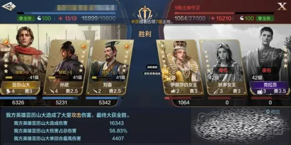Click the red wounded icon beside 1519
This screenshot has width=291, height=145.
[61, 18]
